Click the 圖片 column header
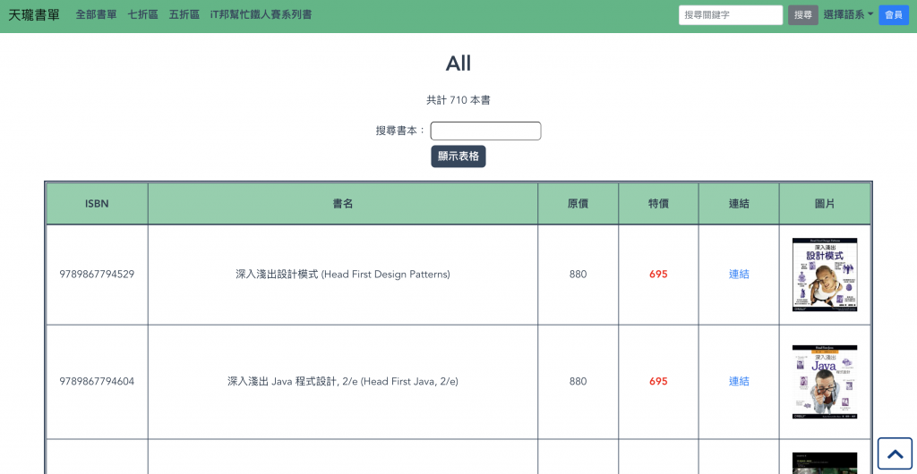917x474 pixels. pos(825,204)
